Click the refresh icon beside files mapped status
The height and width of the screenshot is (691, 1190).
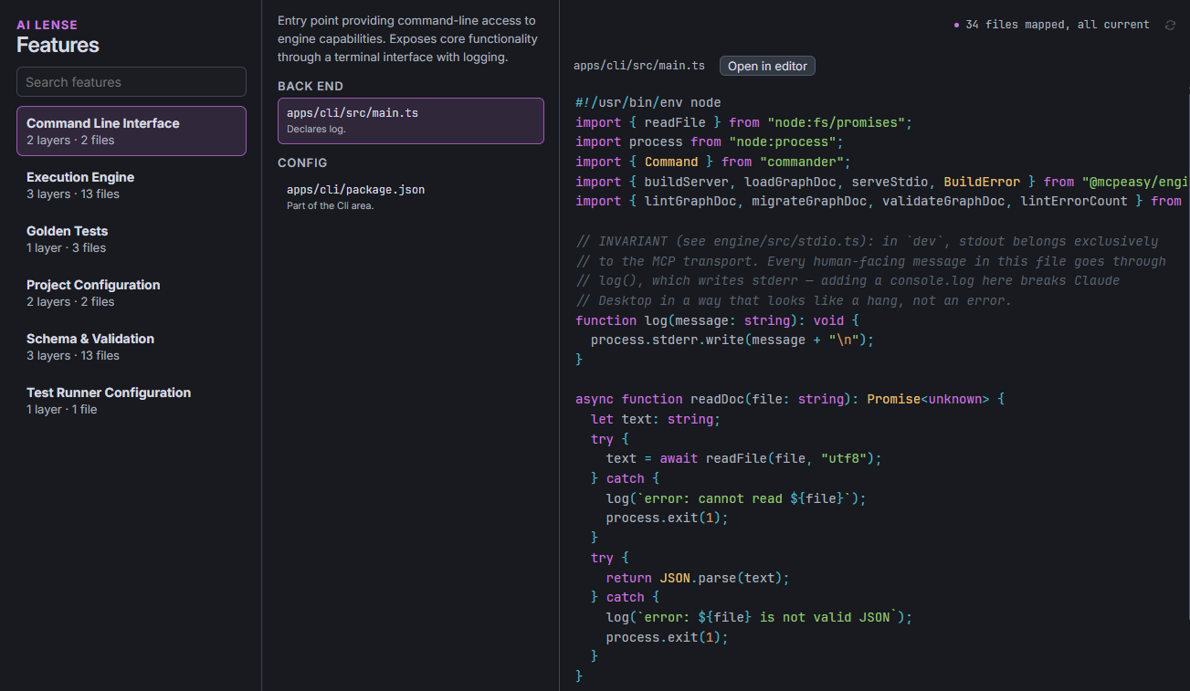[1170, 25]
